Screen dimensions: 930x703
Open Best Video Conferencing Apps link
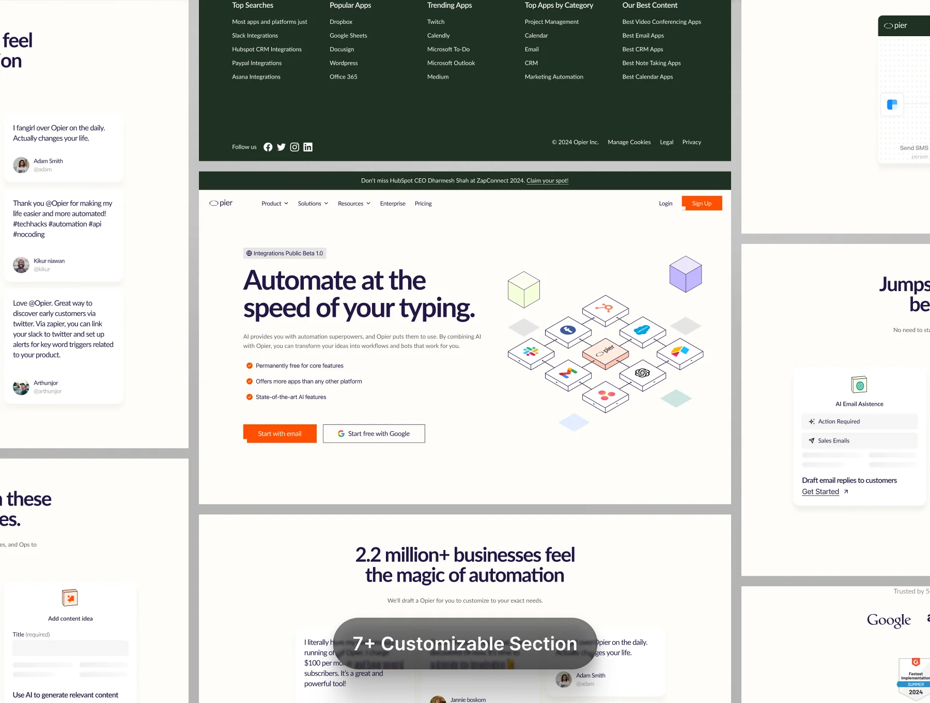[x=661, y=22]
